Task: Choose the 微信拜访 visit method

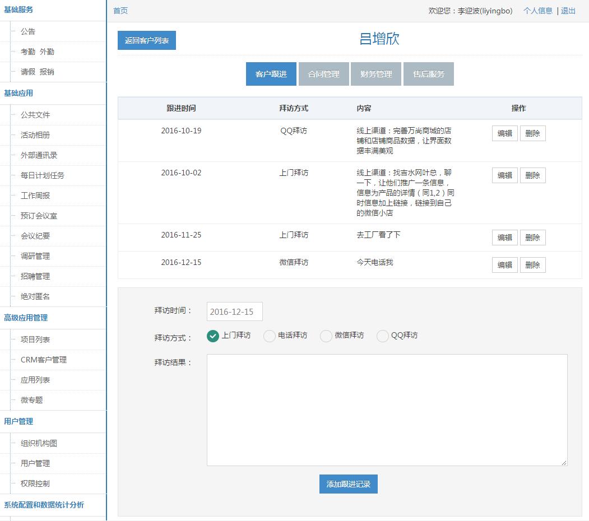Action: pyautogui.click(x=326, y=336)
